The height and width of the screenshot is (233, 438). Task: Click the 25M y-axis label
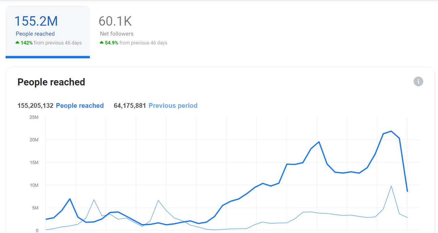tap(34, 117)
